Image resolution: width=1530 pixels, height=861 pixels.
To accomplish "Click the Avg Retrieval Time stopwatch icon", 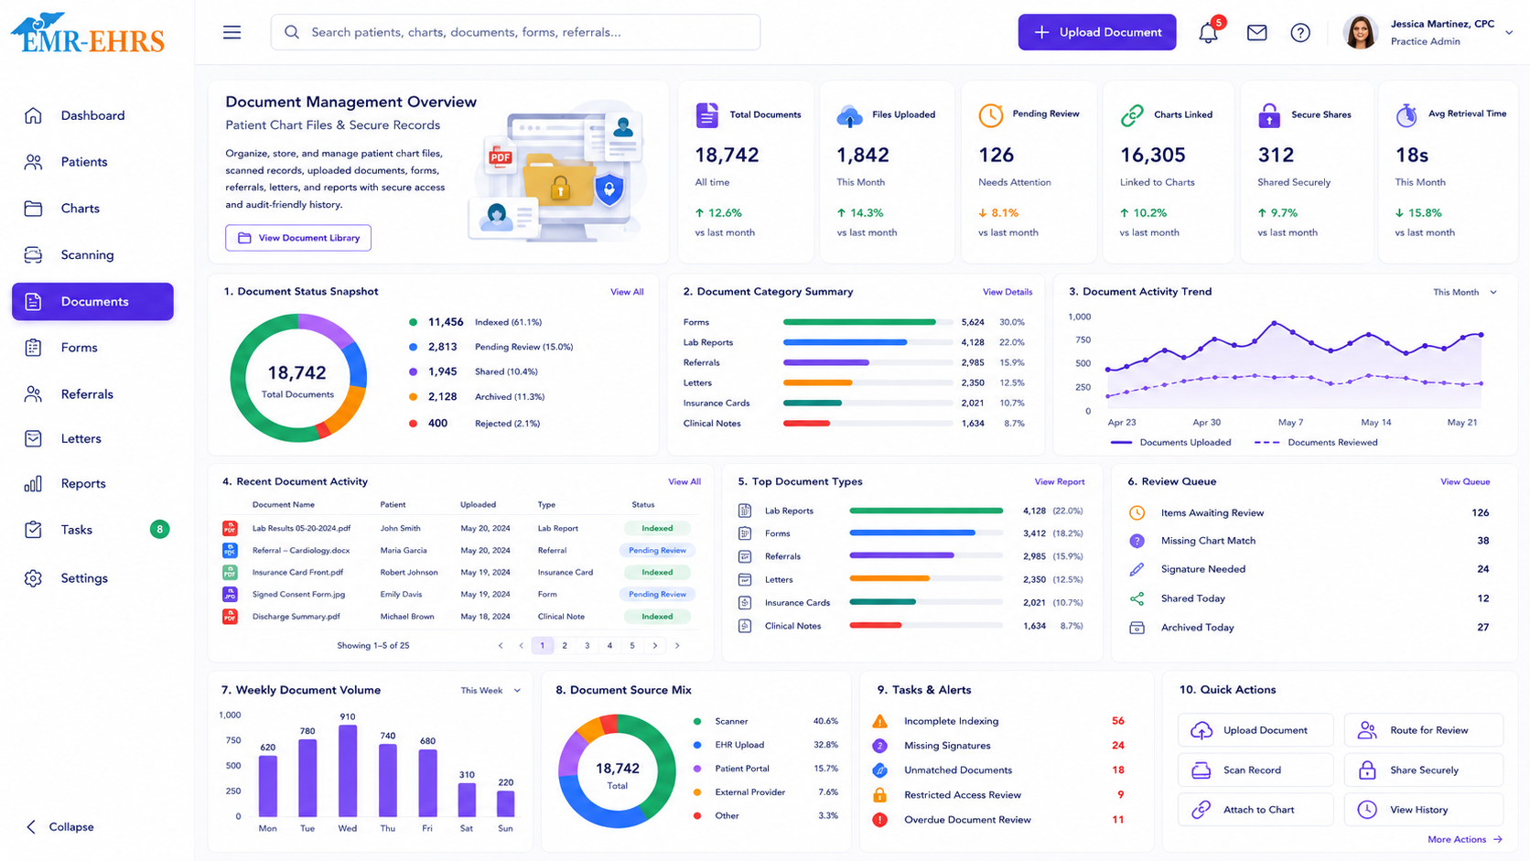I will (x=1406, y=115).
